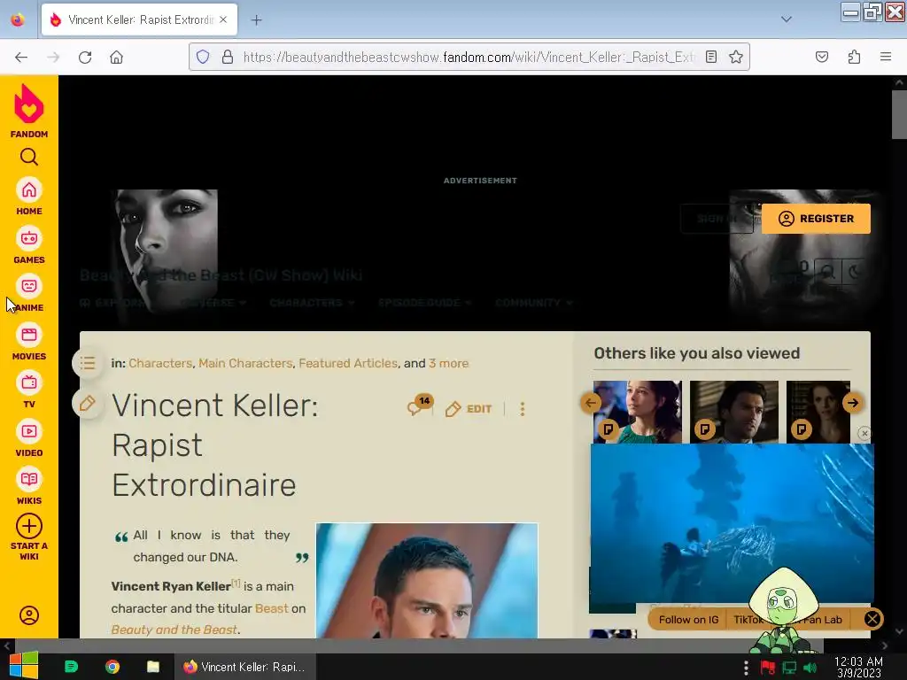
Task: Open the MOVIES section
Action: pyautogui.click(x=29, y=342)
